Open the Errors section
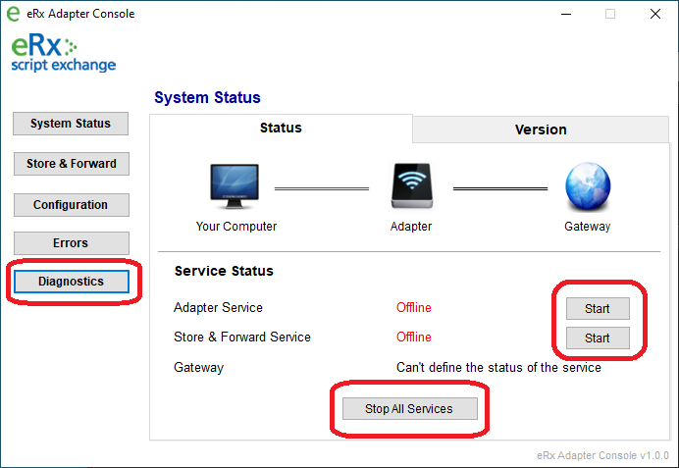The height and width of the screenshot is (468, 679). (x=72, y=243)
